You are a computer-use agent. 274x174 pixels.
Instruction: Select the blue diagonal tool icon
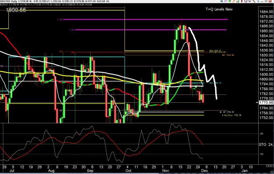[x=258, y=1]
